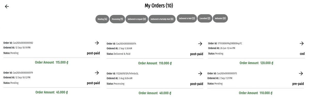Show Delivered & Unpaid (0) orders
Viewport: 312px width, 100px height.
pos(137,19)
